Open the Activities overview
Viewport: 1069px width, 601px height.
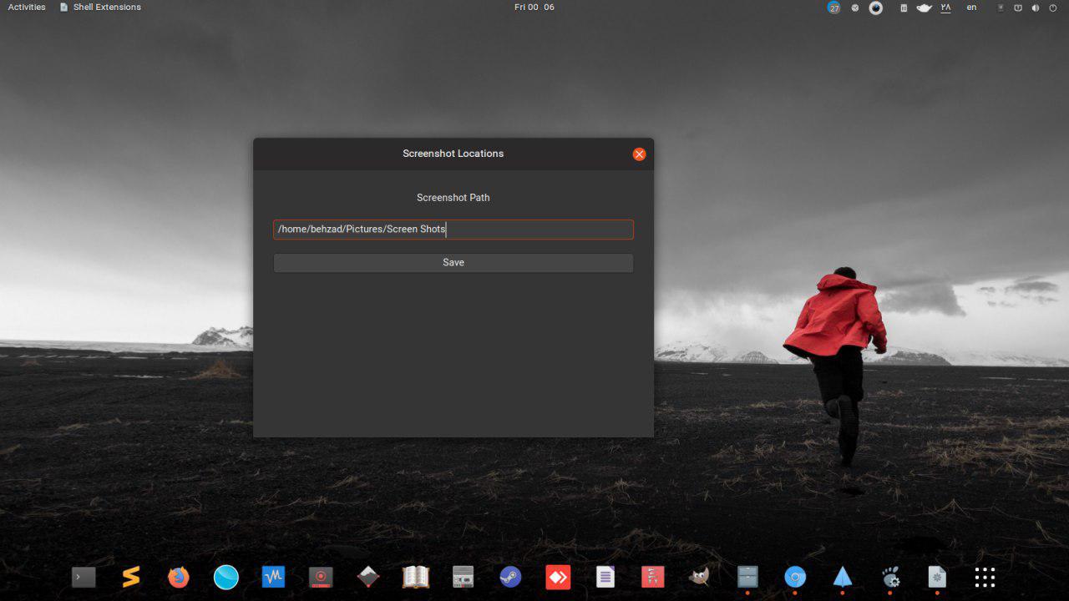coord(27,8)
